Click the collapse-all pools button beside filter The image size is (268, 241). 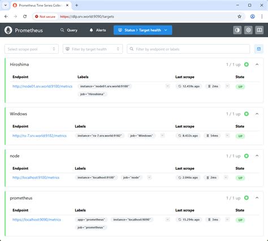click(259, 49)
